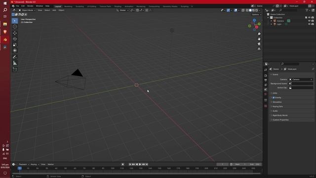
Task: Switch to the Geometry Nodes workspace tab
Action: click(170, 6)
